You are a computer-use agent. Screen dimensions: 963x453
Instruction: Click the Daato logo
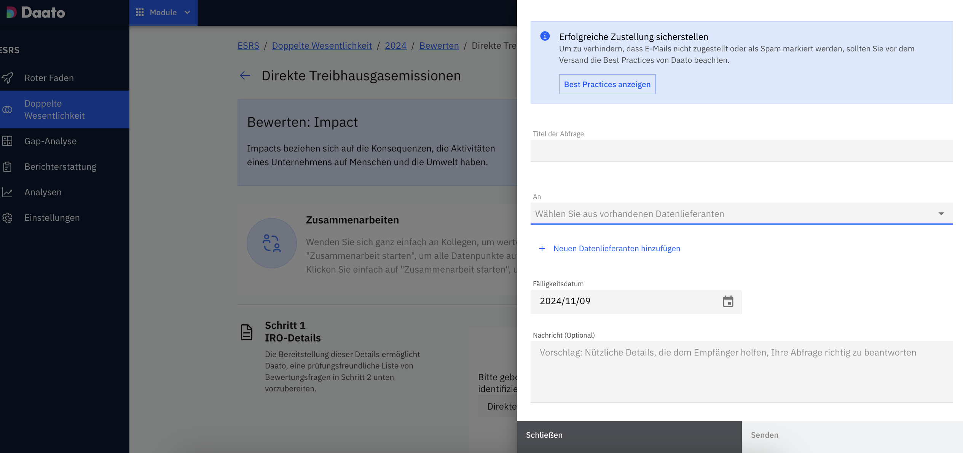point(35,13)
